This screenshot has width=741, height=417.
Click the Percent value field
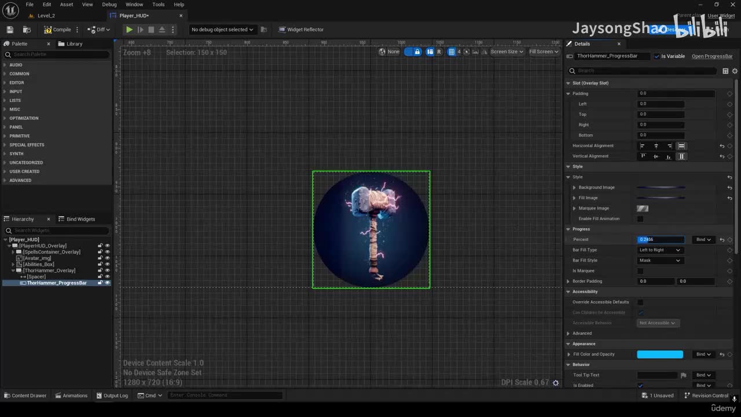coord(661,240)
